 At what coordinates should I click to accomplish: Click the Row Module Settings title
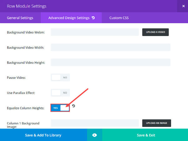[x=27, y=6]
